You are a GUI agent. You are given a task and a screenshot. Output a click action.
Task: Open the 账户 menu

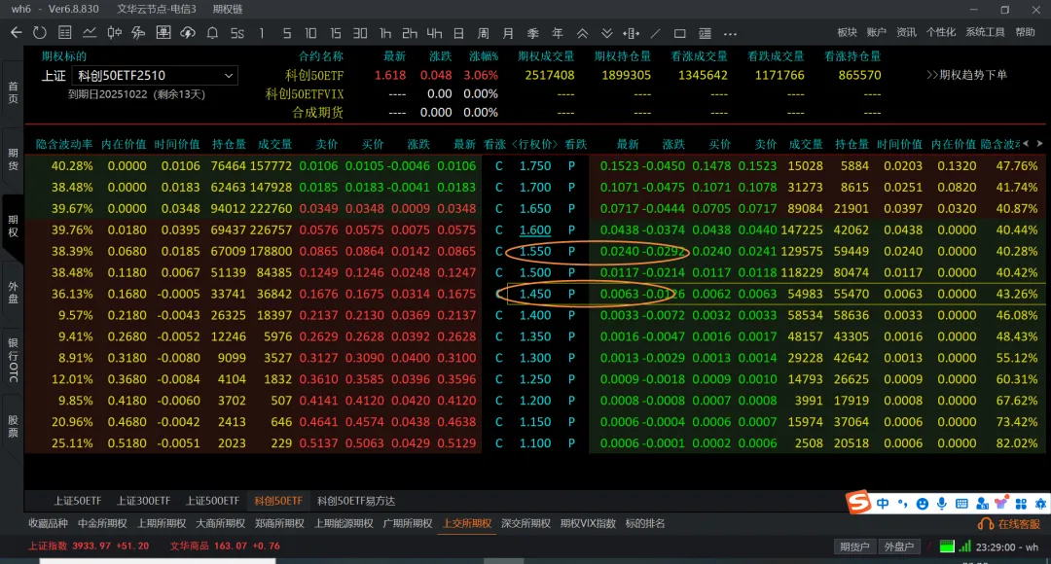click(876, 32)
